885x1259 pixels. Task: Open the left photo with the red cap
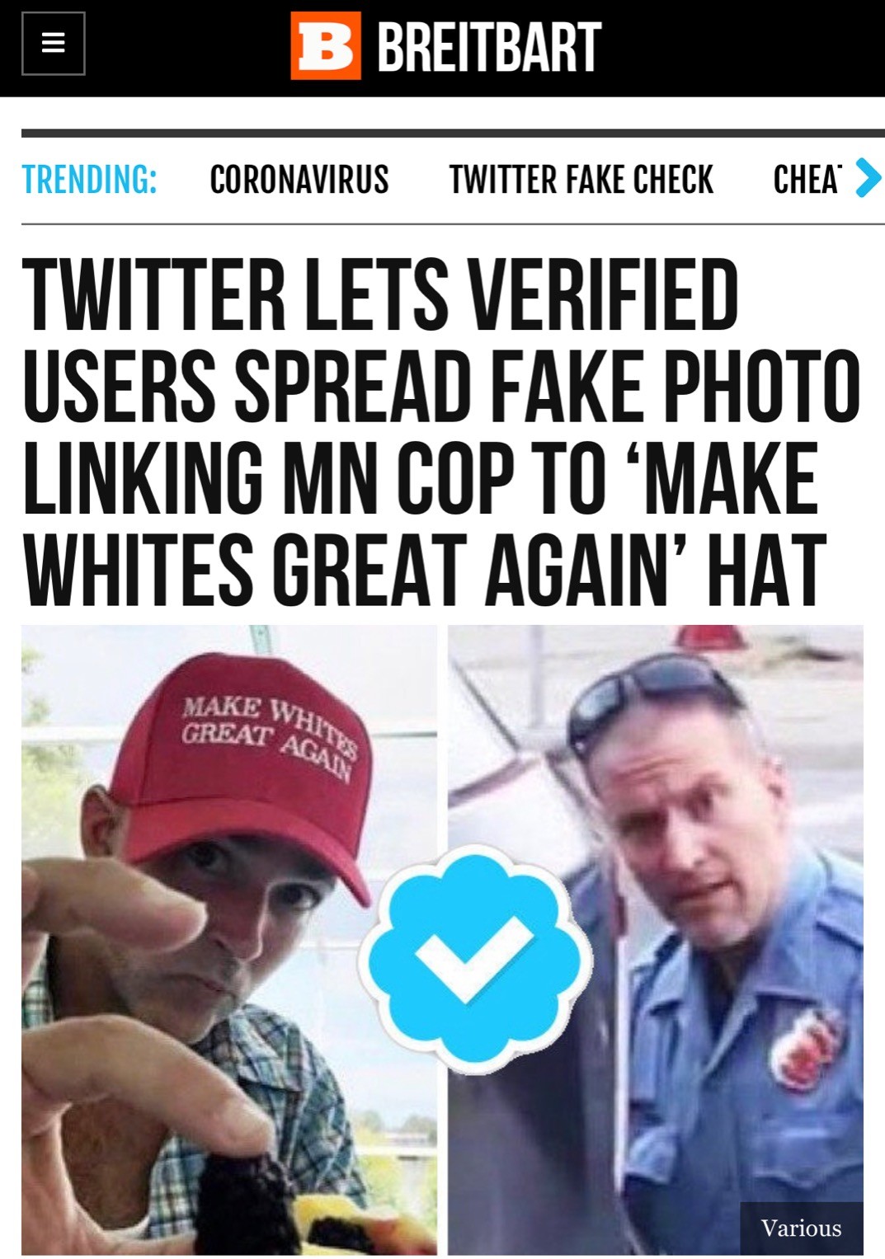(229, 939)
